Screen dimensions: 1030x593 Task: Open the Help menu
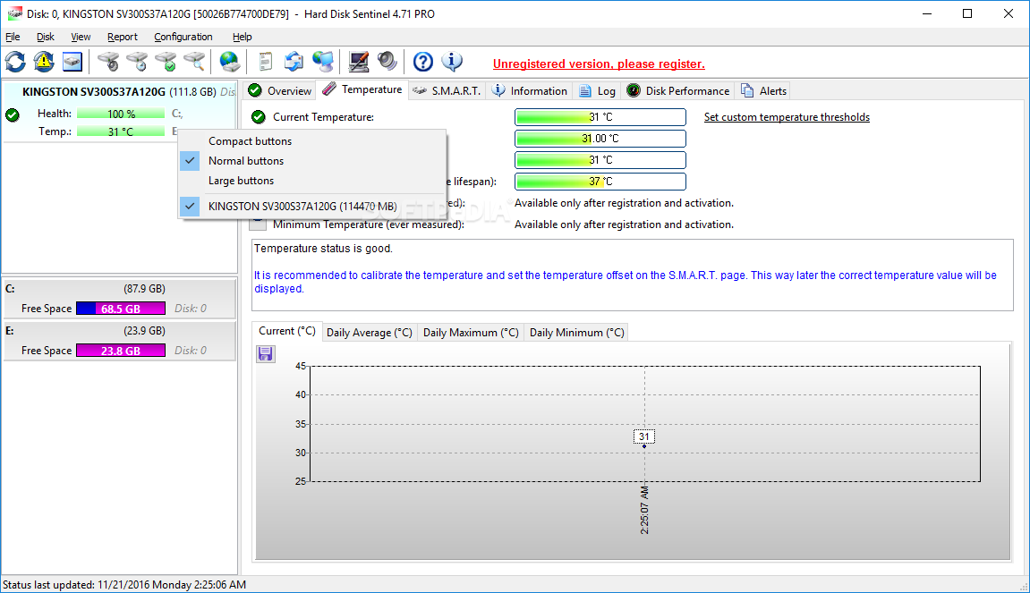[242, 37]
